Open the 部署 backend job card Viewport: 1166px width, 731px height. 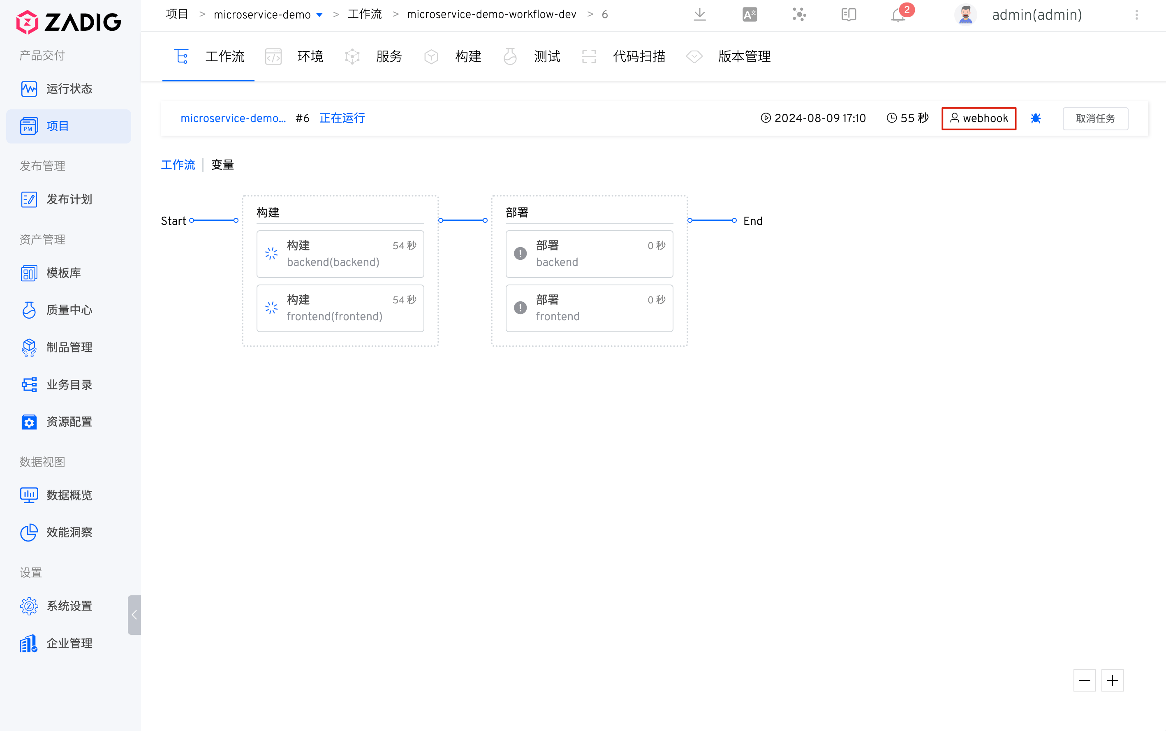tap(589, 254)
